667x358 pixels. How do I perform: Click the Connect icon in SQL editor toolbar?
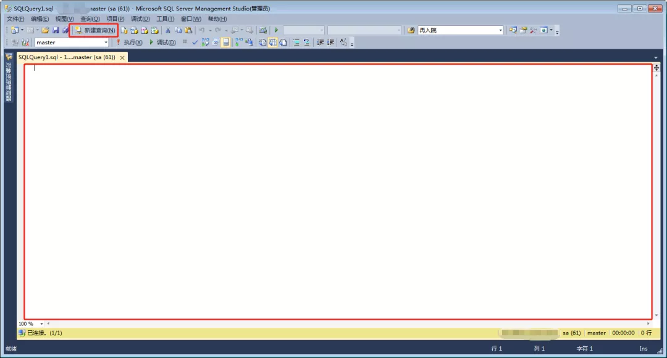click(x=15, y=43)
